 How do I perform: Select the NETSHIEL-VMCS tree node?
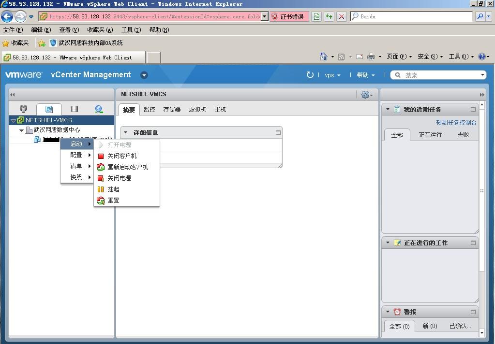(61, 120)
